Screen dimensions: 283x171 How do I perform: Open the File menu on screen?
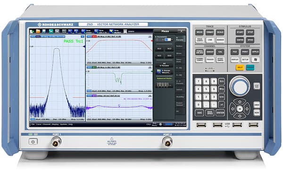pyautogui.click(x=33, y=124)
